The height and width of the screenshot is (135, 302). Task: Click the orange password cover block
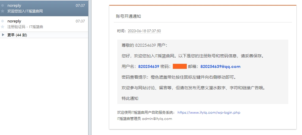click(x=179, y=66)
